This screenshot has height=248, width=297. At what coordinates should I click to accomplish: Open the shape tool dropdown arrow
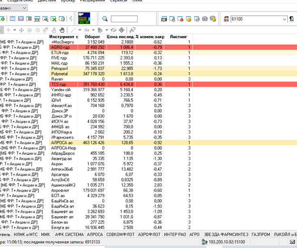(107, 30)
